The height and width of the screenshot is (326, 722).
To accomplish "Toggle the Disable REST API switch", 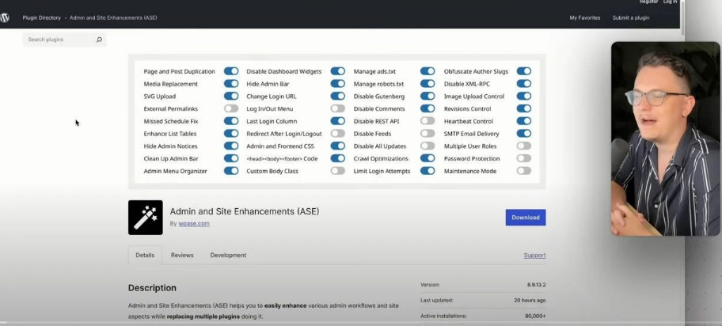I will click(x=427, y=121).
